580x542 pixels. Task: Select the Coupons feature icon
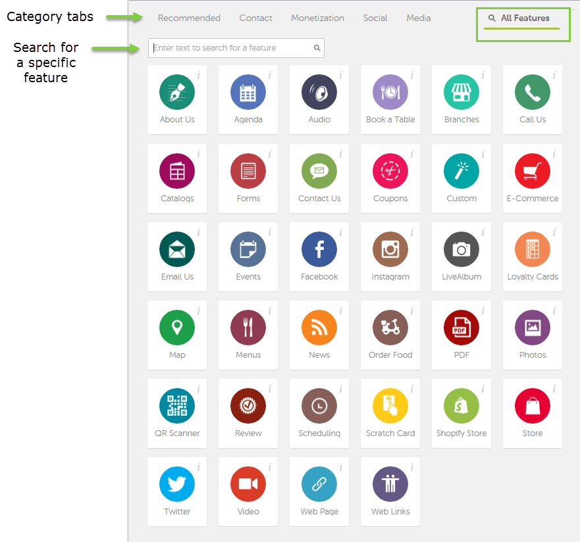pos(390,171)
